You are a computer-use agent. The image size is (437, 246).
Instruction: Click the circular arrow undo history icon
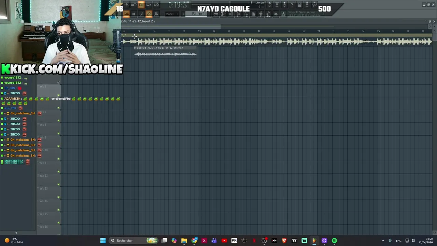pos(269,5)
